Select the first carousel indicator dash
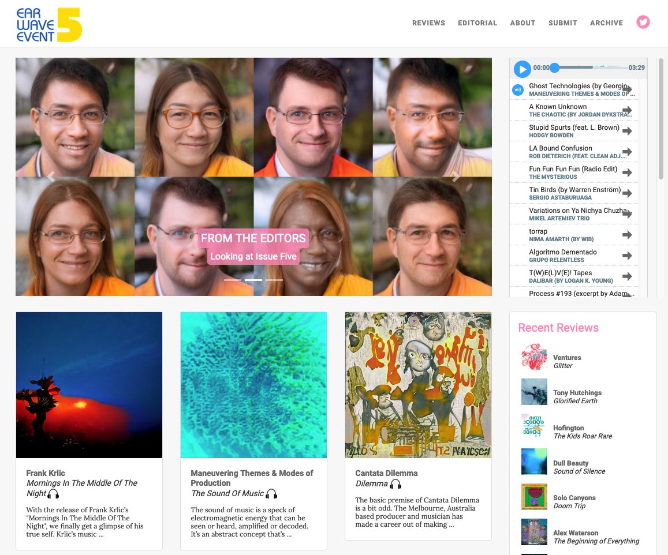Viewport: 668px width, 555px height. (233, 280)
